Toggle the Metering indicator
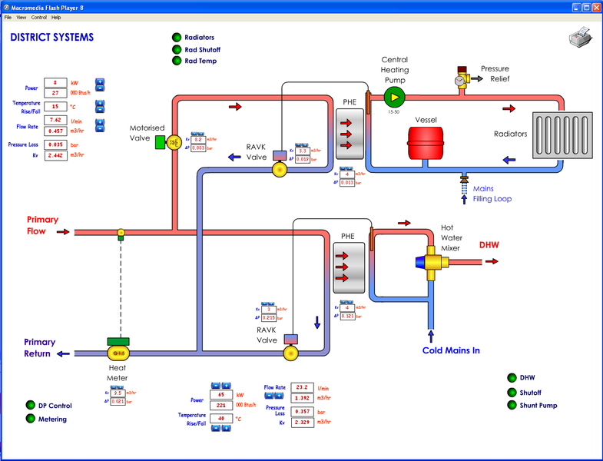The image size is (603, 461). 31,418
